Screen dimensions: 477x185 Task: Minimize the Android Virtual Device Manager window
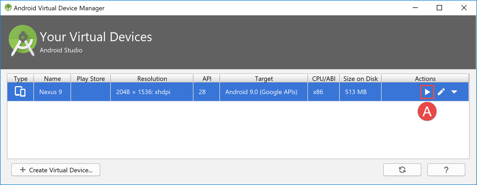pyautogui.click(x=415, y=8)
